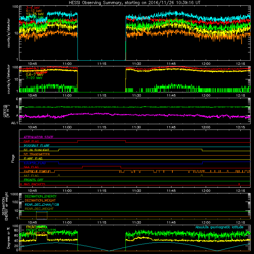The width and height of the screenshot is (254, 254).
Task: Click the A0.1 tick on the GOES15 axis
Action: 15,123
